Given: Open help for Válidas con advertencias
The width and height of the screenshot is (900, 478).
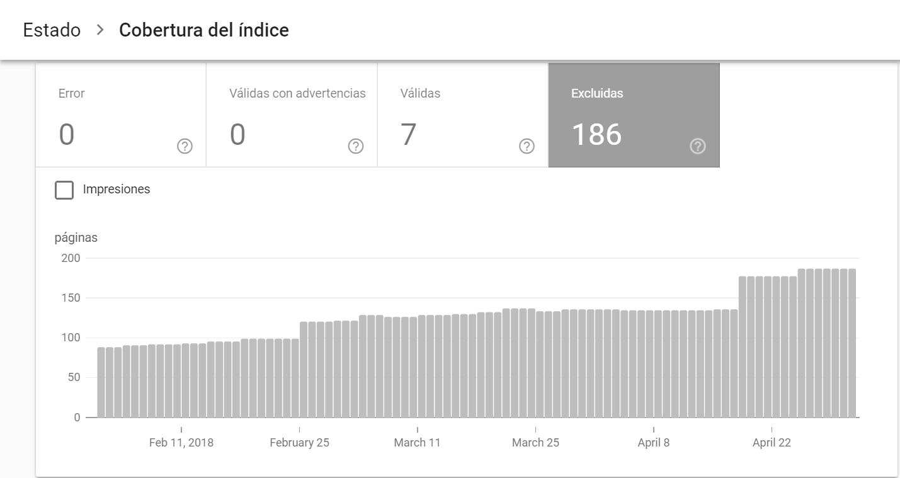Looking at the screenshot, I should [x=356, y=147].
